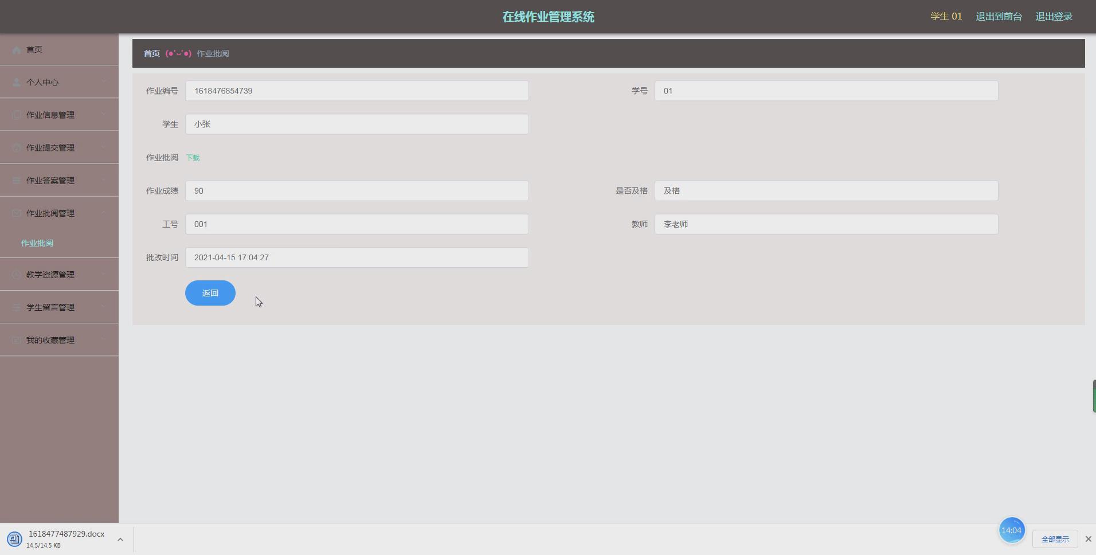This screenshot has height=555, width=1096.
Task: Click the list icon next to 作业答案管理
Action: click(x=16, y=179)
